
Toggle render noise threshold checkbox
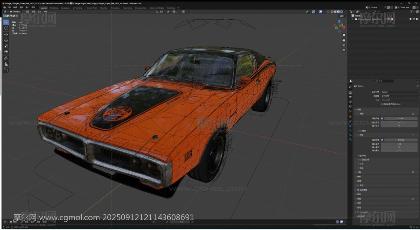tap(382, 140)
